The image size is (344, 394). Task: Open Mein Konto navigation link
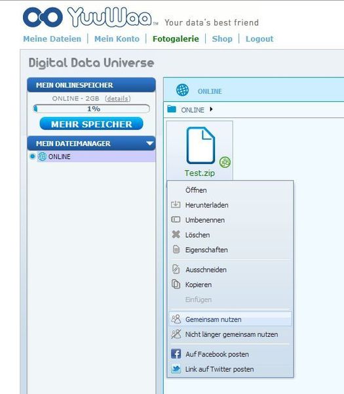click(117, 39)
